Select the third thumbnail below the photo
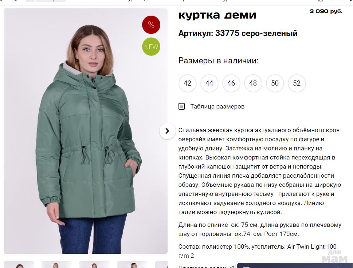The height and width of the screenshot is (268, 353). tap(95, 264)
